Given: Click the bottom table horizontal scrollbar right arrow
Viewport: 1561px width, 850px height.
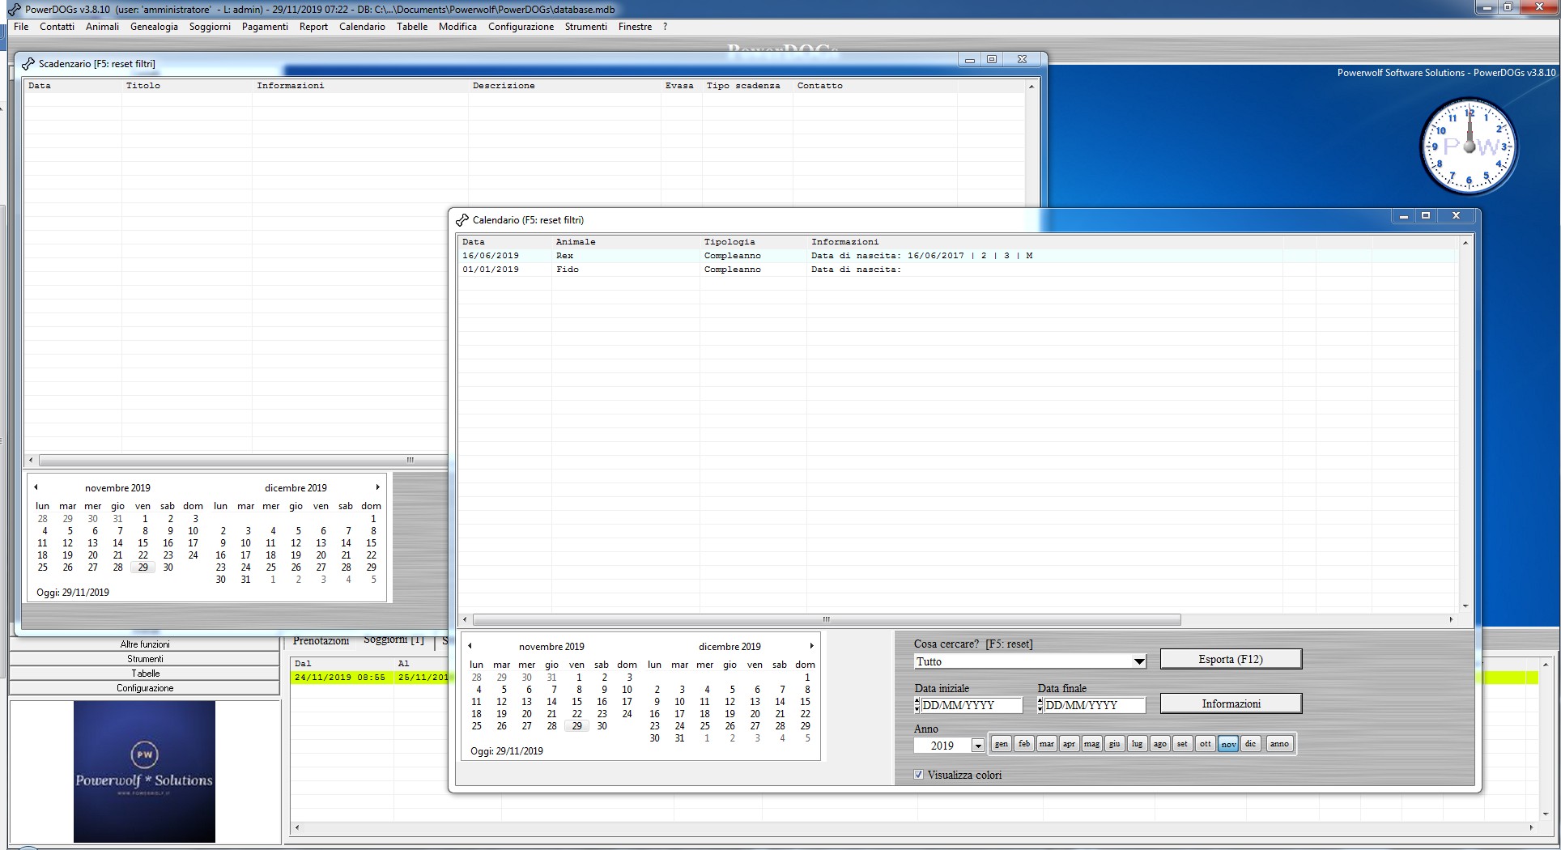Looking at the screenshot, I should point(1530,827).
